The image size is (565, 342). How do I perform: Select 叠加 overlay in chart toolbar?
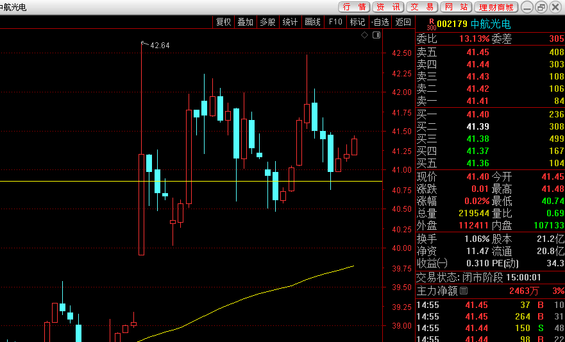[246, 22]
